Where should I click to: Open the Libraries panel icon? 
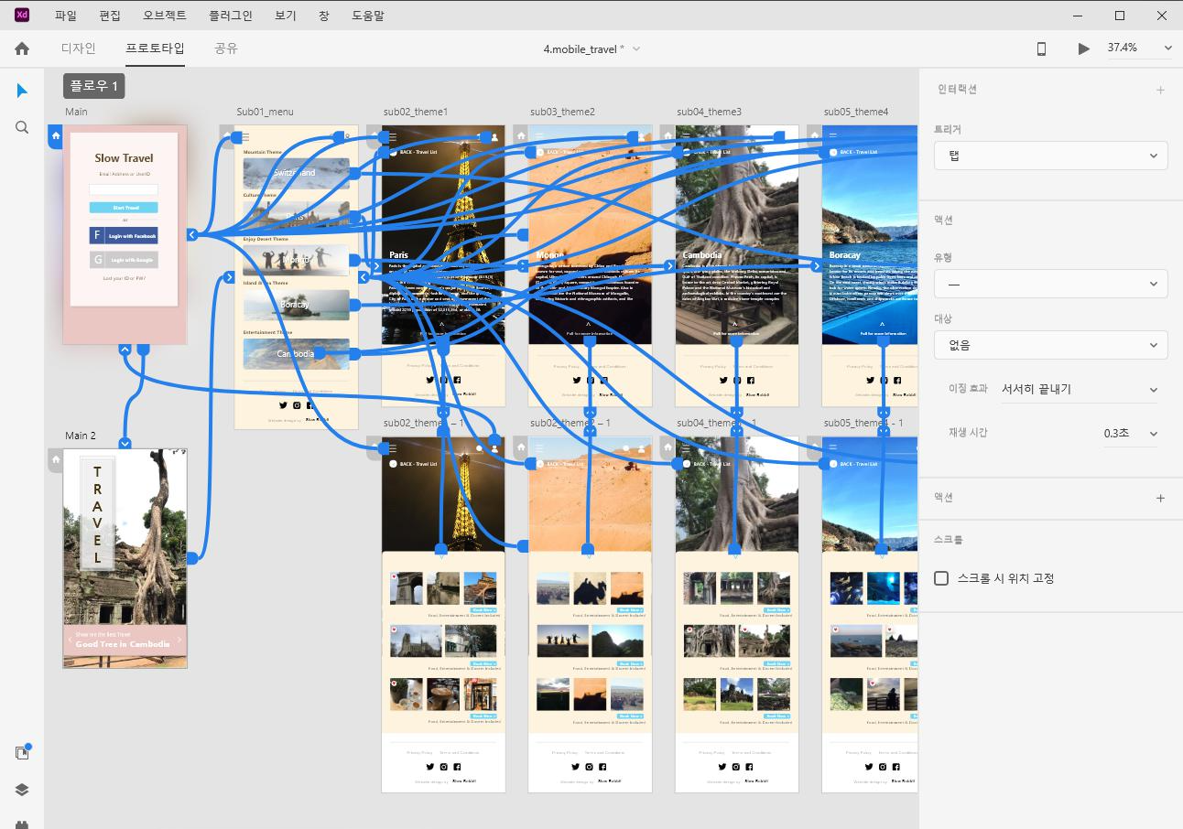coord(22,752)
